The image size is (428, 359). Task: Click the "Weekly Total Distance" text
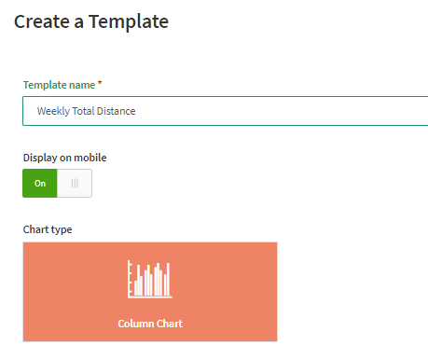(86, 111)
